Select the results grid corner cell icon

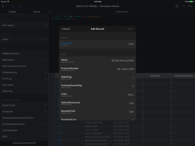[53, 76]
